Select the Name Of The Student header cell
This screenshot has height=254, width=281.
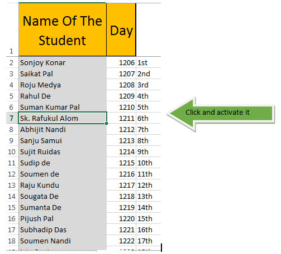point(63,30)
